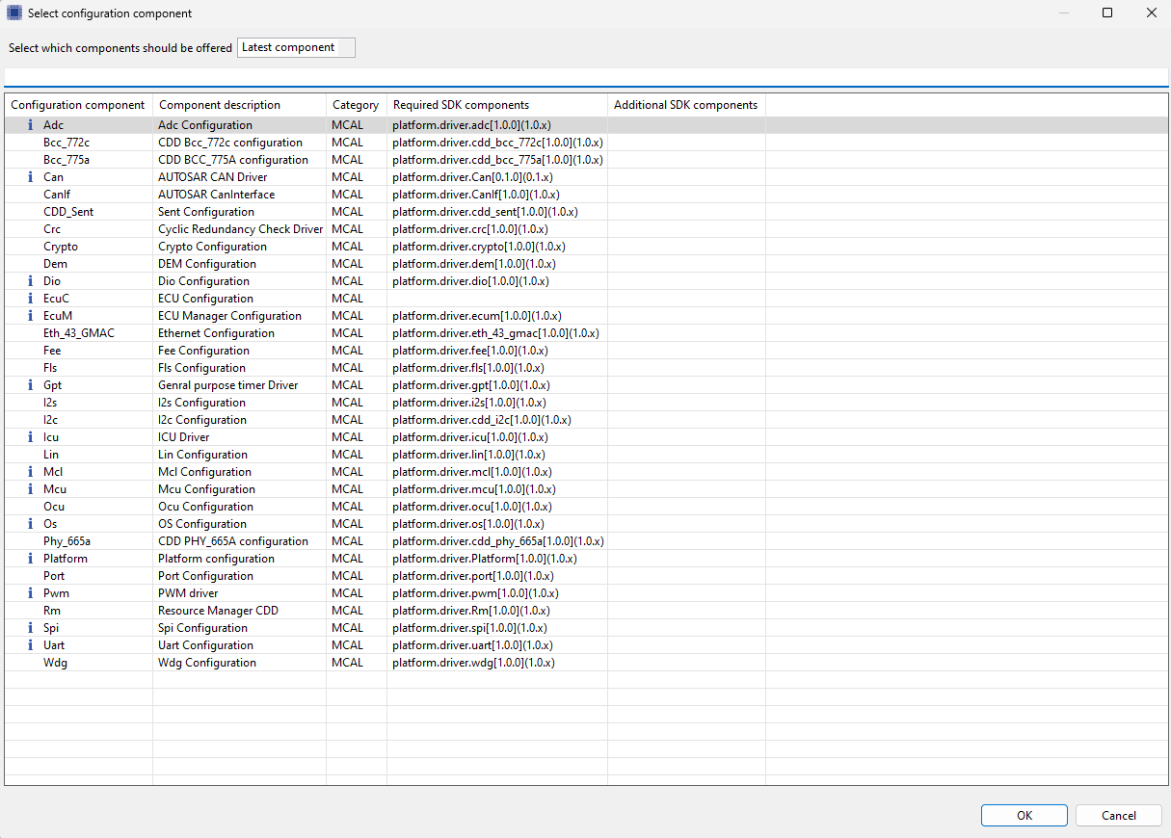Click the info icon for the Can driver

pos(29,176)
